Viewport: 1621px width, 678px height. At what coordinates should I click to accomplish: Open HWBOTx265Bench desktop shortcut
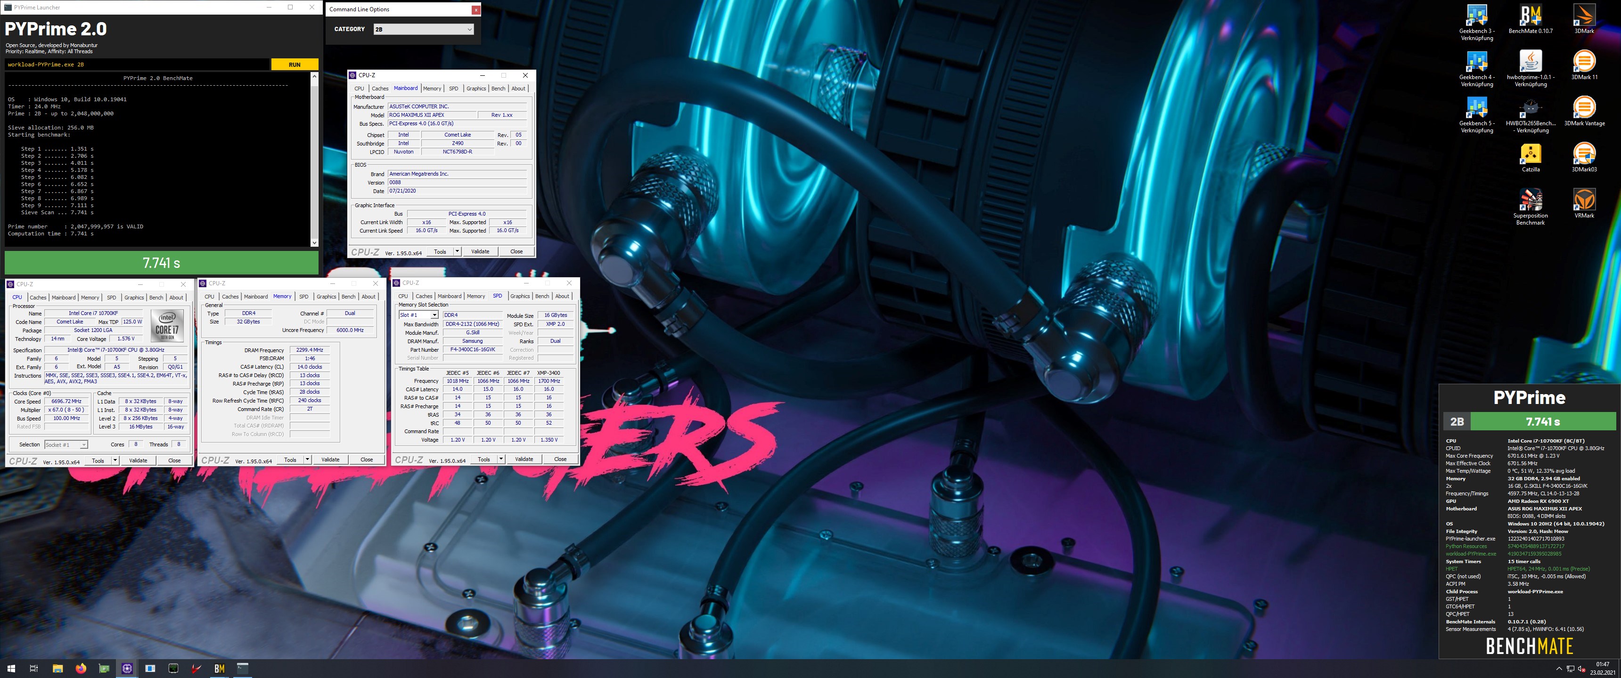tap(1531, 115)
